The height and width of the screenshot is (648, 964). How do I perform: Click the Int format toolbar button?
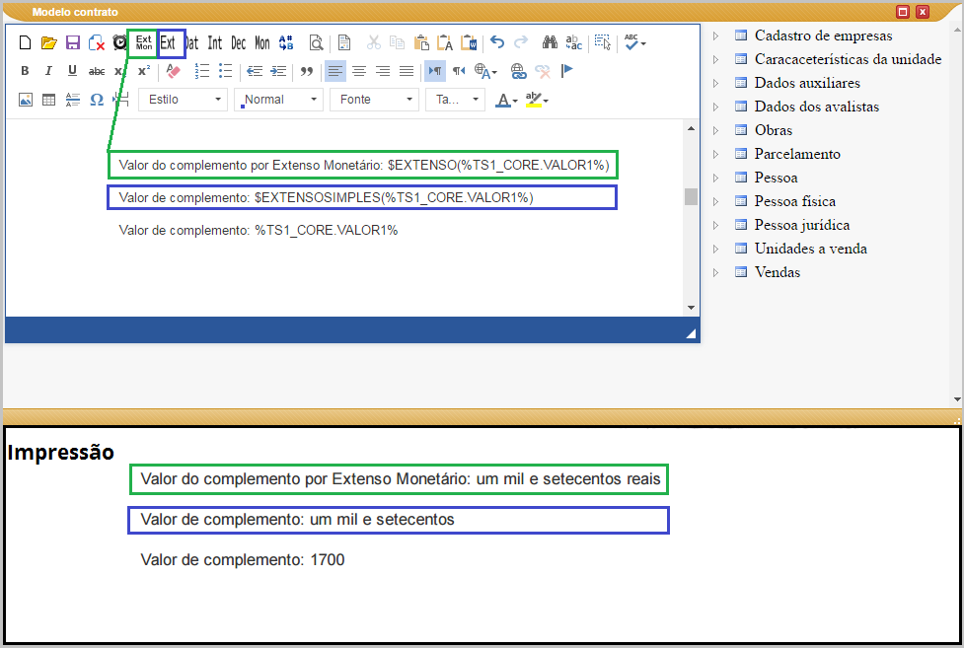(x=214, y=43)
